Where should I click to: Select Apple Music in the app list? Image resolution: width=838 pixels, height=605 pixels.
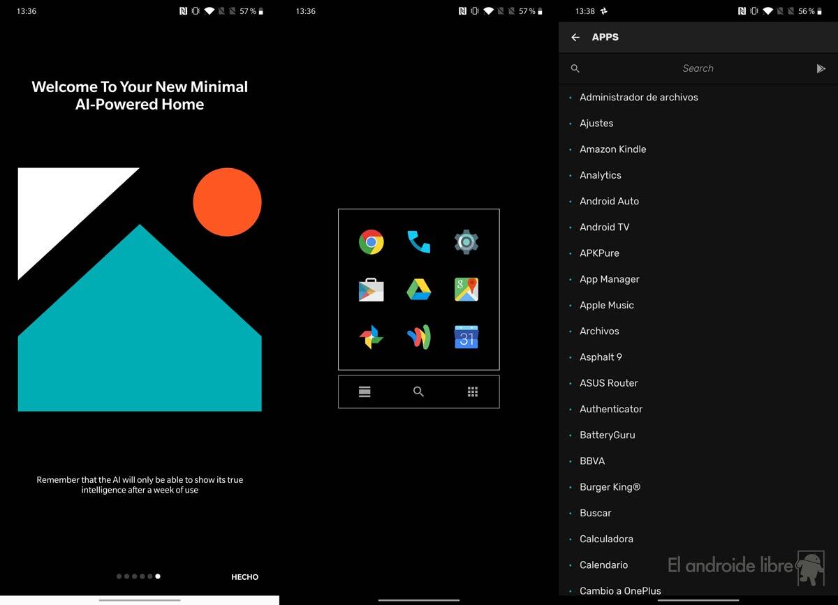pos(606,305)
